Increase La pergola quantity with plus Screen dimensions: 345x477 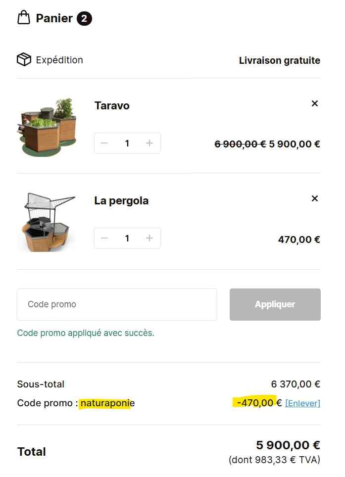(149, 238)
